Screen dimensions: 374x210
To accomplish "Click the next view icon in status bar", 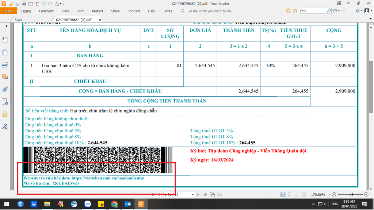I will pyautogui.click(x=220, y=195).
